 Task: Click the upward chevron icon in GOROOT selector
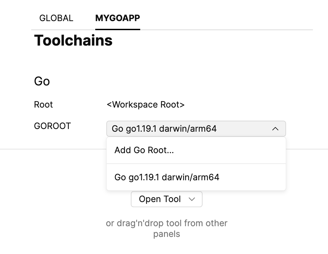(275, 129)
